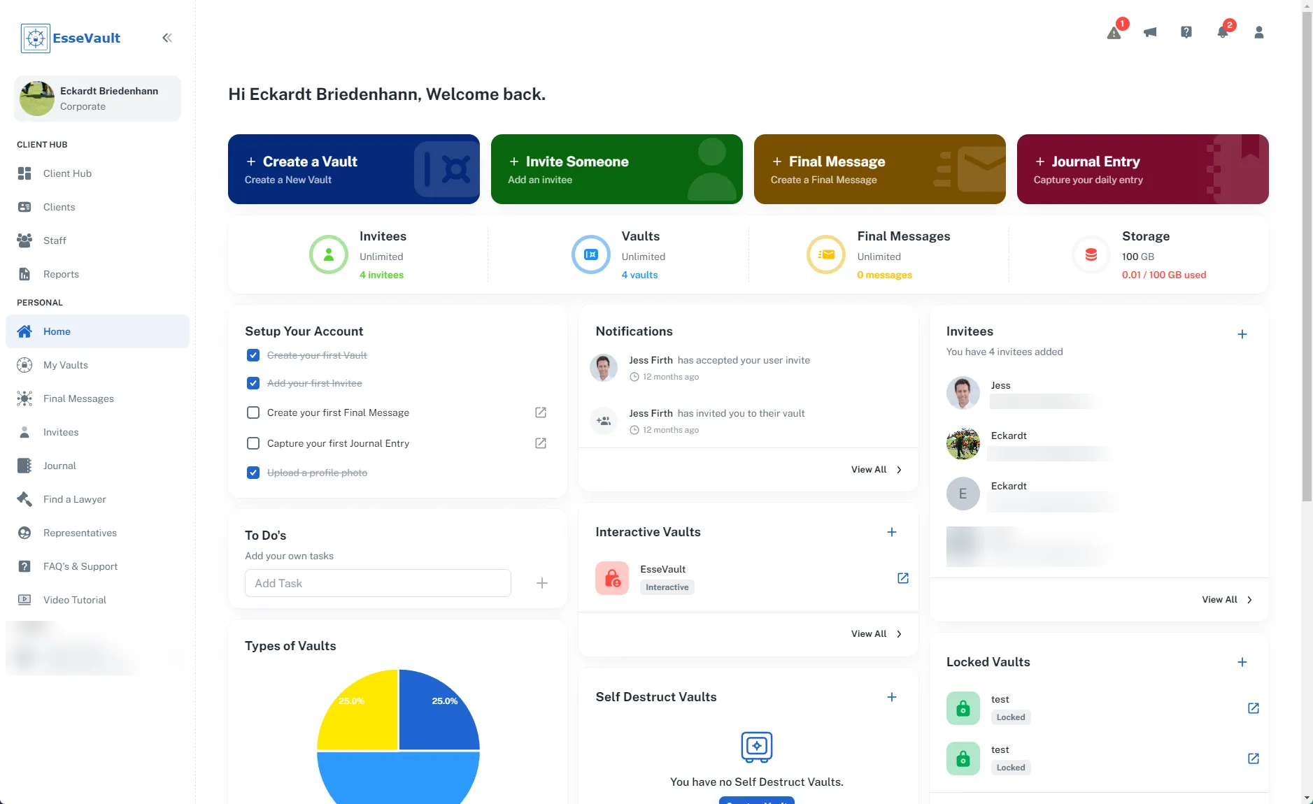Click the 0 messages count text
Image resolution: width=1313 pixels, height=804 pixels.
point(885,275)
